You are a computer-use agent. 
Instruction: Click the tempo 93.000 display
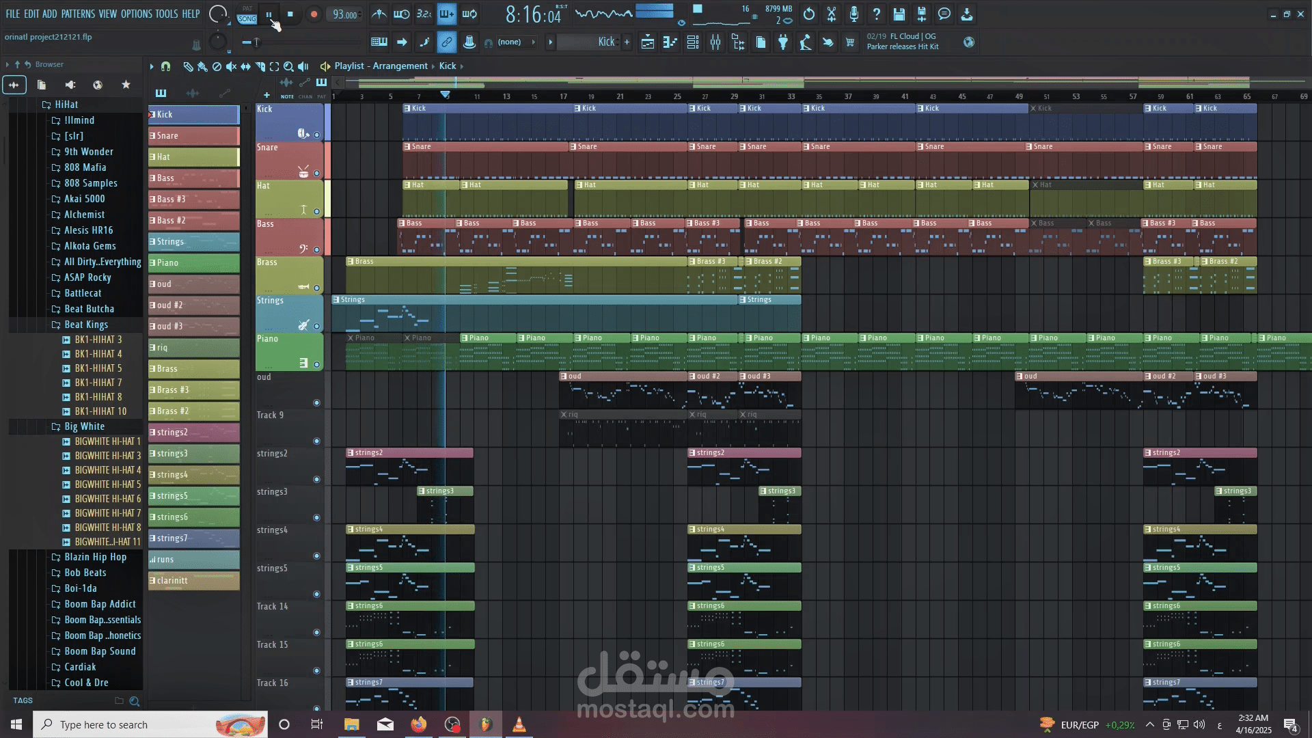[345, 14]
